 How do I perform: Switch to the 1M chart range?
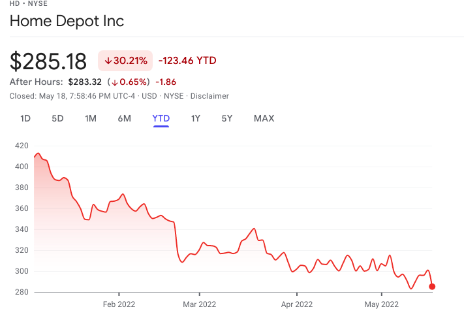[x=91, y=118]
